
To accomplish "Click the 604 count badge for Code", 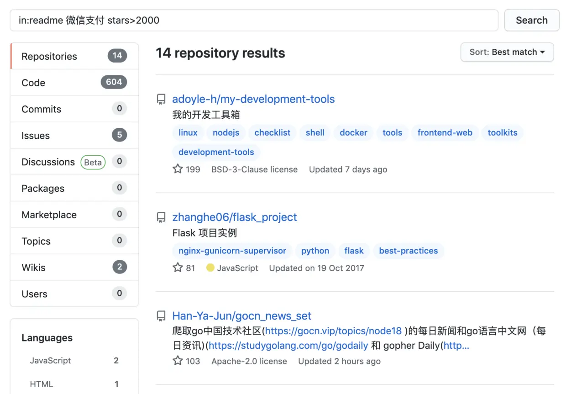I will pyautogui.click(x=114, y=82).
